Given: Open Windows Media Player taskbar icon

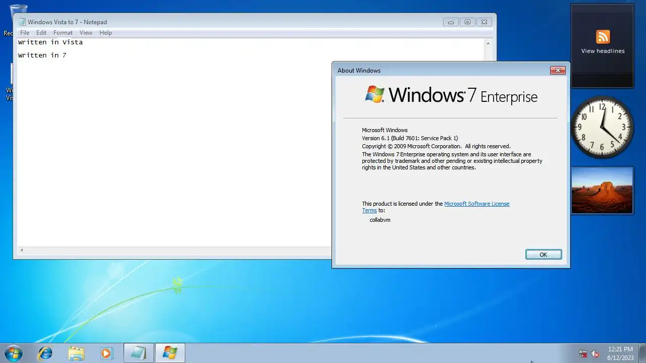Looking at the screenshot, I should 106,353.
